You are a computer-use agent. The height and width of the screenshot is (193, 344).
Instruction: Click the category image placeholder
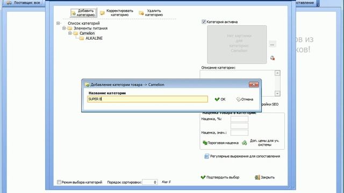tap(237, 44)
